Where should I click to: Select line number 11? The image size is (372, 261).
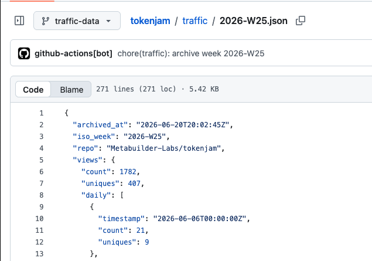coord(39,231)
